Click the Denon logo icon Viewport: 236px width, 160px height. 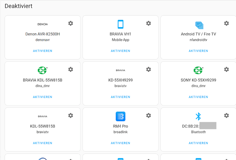point(43,24)
